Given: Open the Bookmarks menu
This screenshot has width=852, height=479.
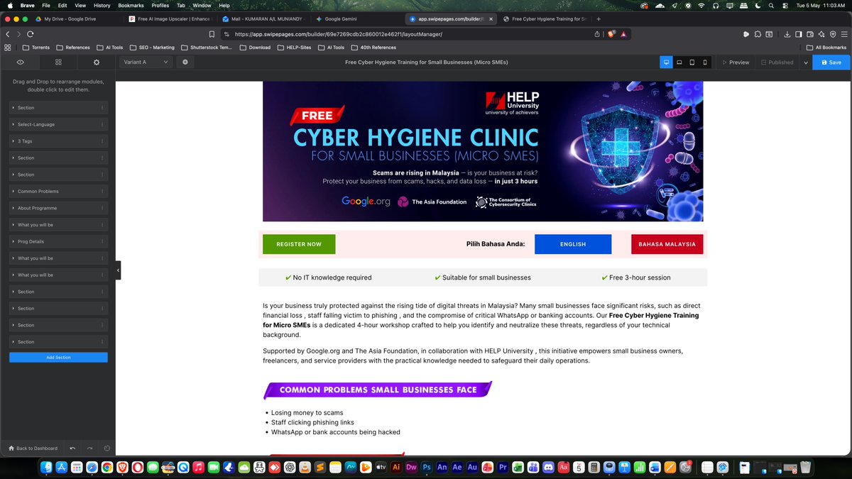Looking at the screenshot, I should 131,5.
